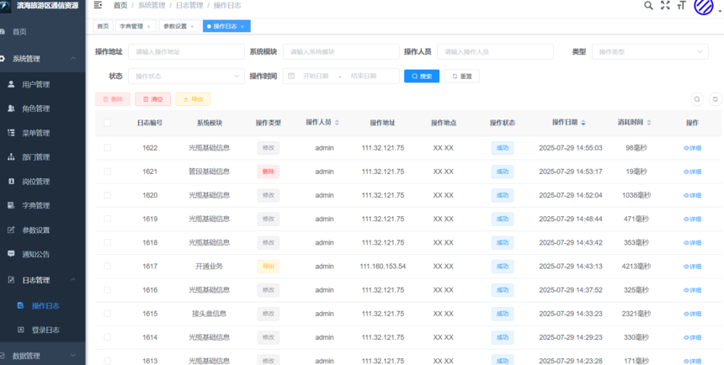Check the row for log 1615
This screenshot has width=724, height=365.
(x=108, y=314)
